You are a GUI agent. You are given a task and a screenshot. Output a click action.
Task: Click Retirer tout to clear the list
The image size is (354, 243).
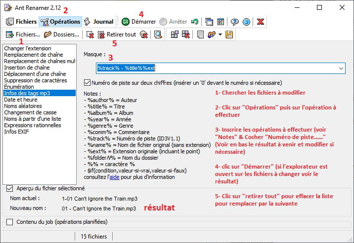(117, 35)
